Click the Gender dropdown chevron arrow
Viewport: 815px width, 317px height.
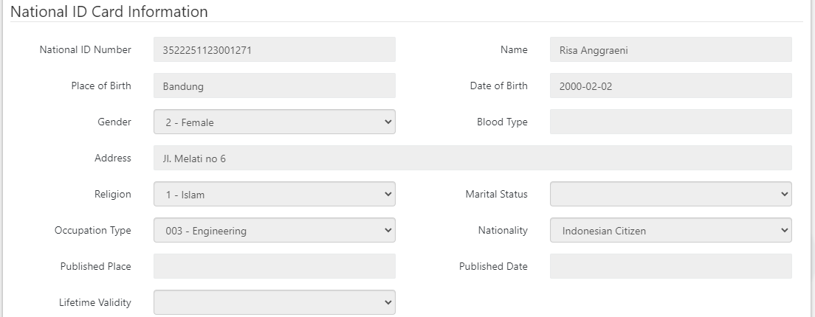click(388, 122)
